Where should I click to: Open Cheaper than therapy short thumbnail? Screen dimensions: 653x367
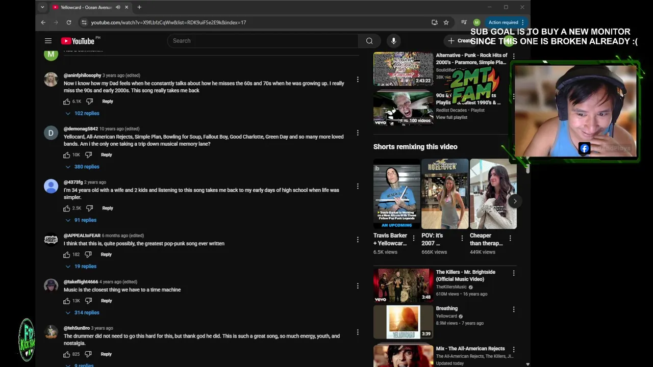click(493, 194)
